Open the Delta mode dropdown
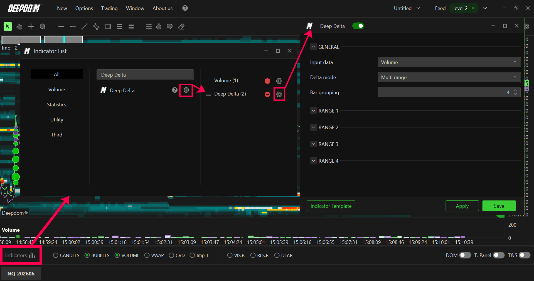534x281 pixels. click(x=449, y=77)
